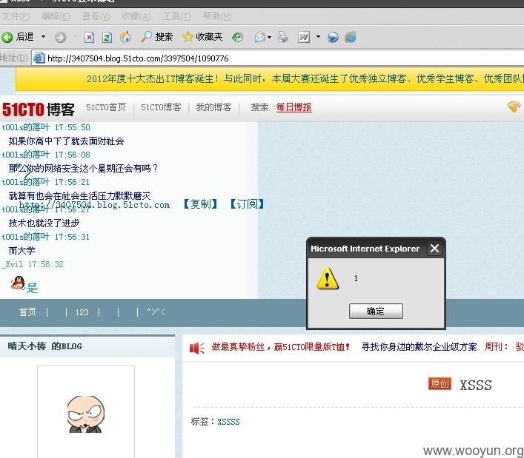Click the Print icon

(x=282, y=37)
